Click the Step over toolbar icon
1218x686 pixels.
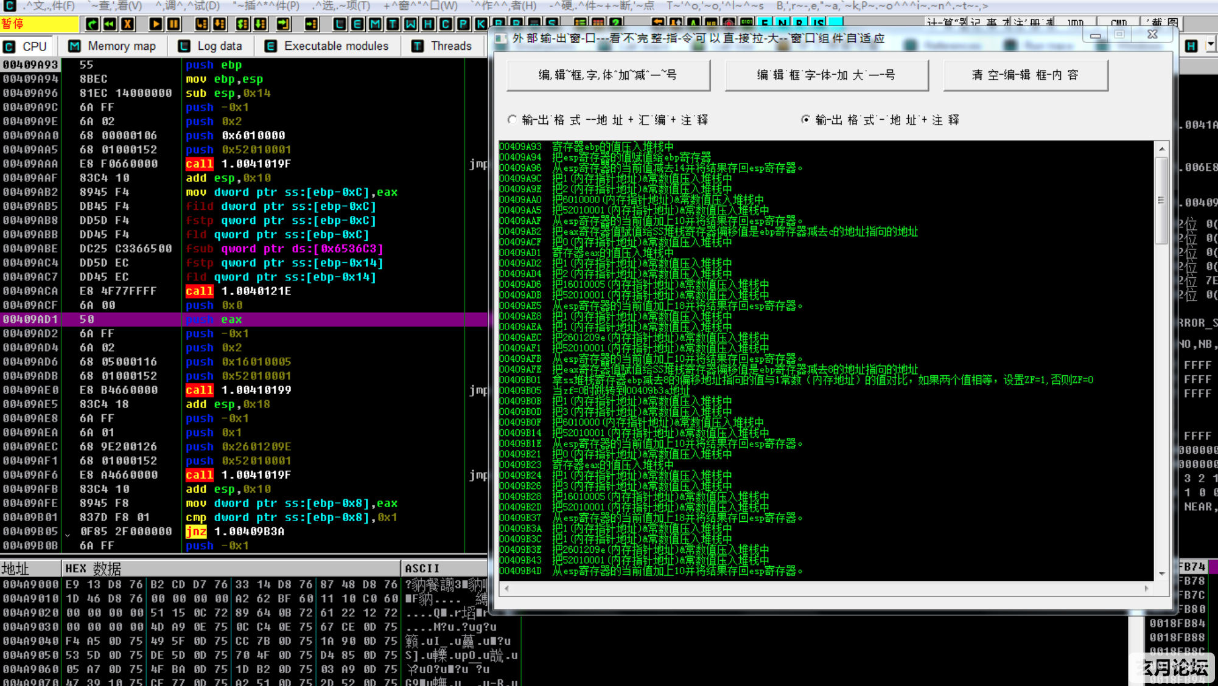pyautogui.click(x=220, y=24)
